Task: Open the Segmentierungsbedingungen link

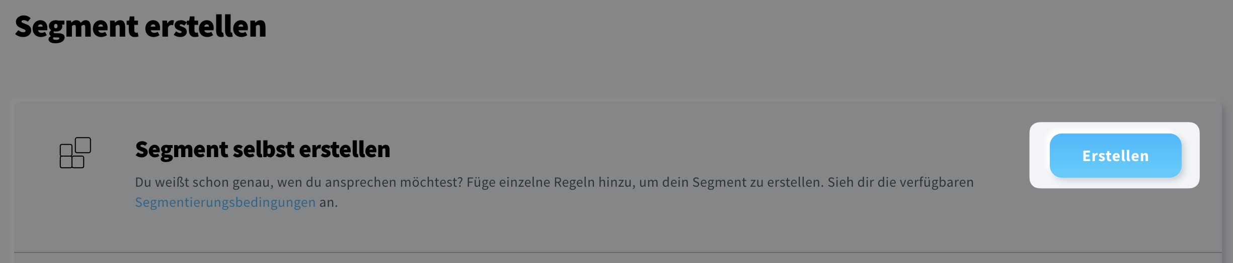Action: (225, 202)
